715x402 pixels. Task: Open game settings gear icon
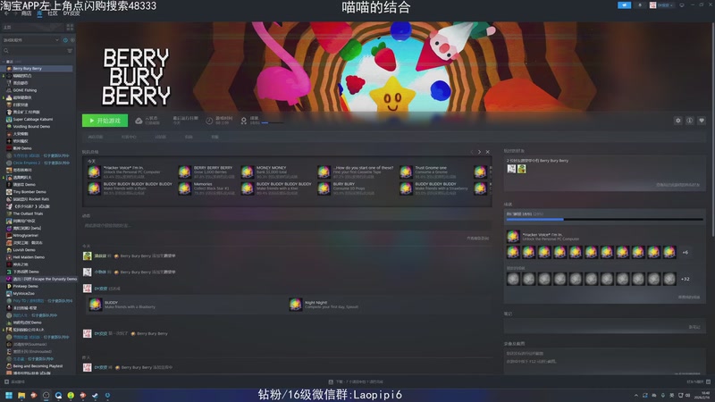point(678,121)
